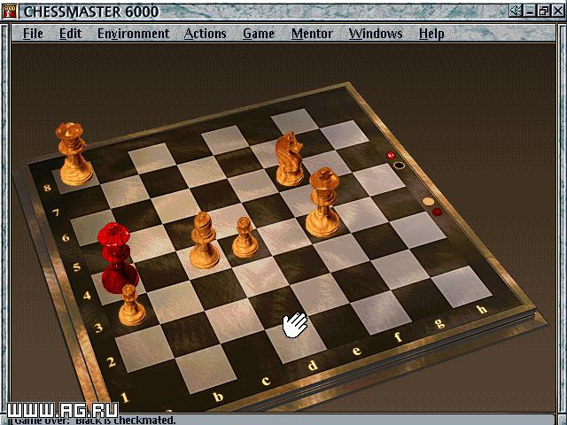This screenshot has width=567, height=425.
Task: Click the dark red circle marker on board edge
Action: point(437,212)
